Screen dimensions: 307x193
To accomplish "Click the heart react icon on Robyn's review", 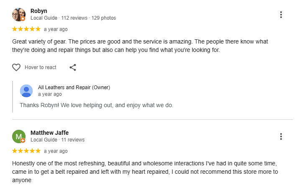I will click(16, 67).
